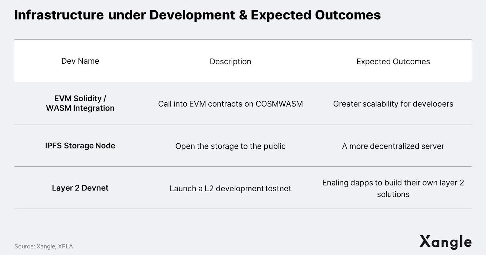Click 'Greater scalability for developers' cell
This screenshot has height=255, width=486.
click(x=393, y=104)
